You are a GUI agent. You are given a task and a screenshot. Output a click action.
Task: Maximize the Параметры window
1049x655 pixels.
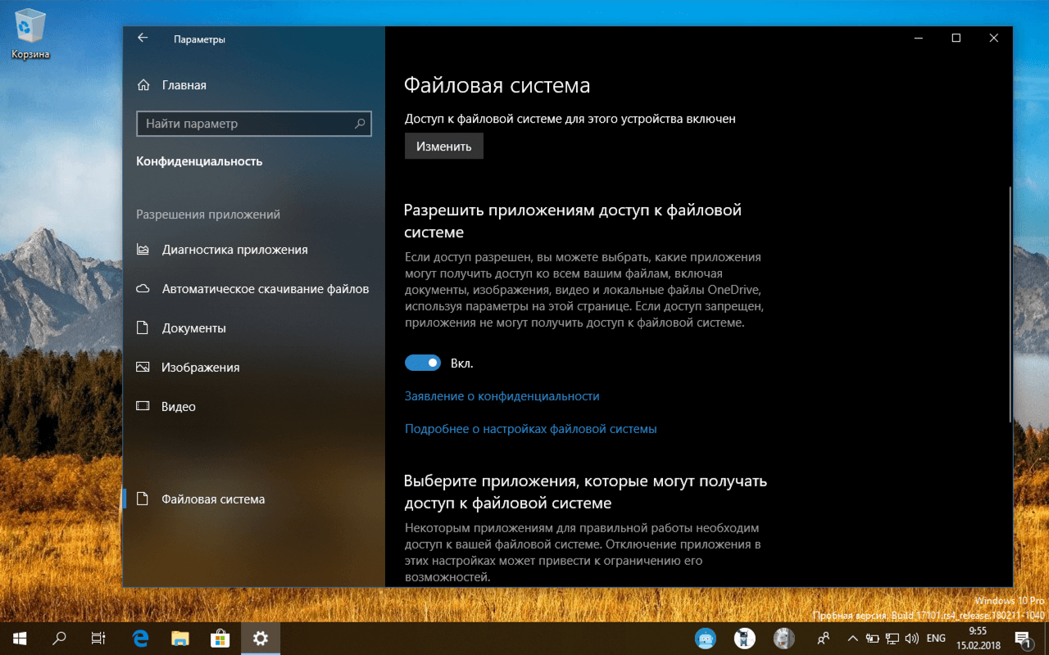point(956,38)
